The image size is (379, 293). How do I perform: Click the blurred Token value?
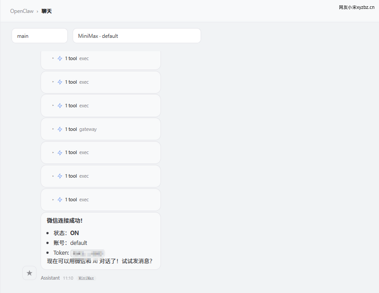pos(87,253)
